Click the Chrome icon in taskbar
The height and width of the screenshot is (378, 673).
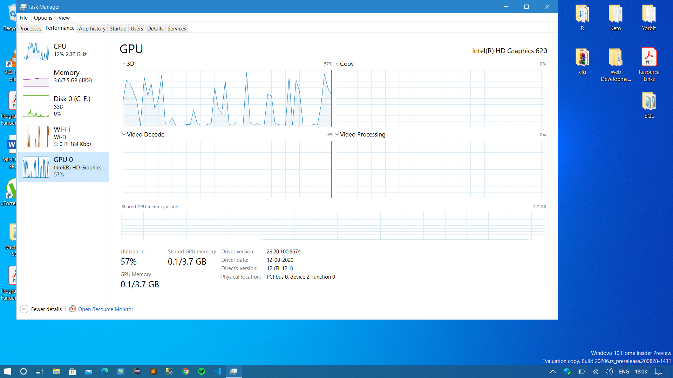(185, 371)
